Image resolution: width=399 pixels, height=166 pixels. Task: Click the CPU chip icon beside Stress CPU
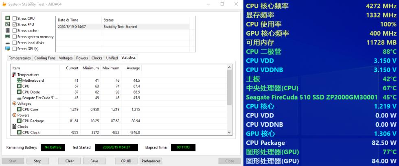tap(8, 18)
